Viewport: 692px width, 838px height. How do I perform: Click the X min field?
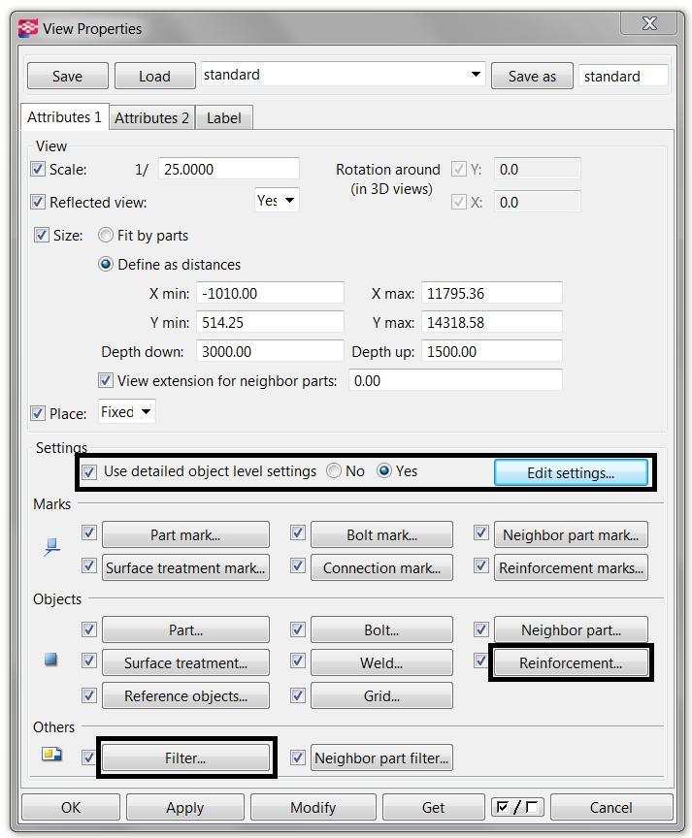(270, 293)
